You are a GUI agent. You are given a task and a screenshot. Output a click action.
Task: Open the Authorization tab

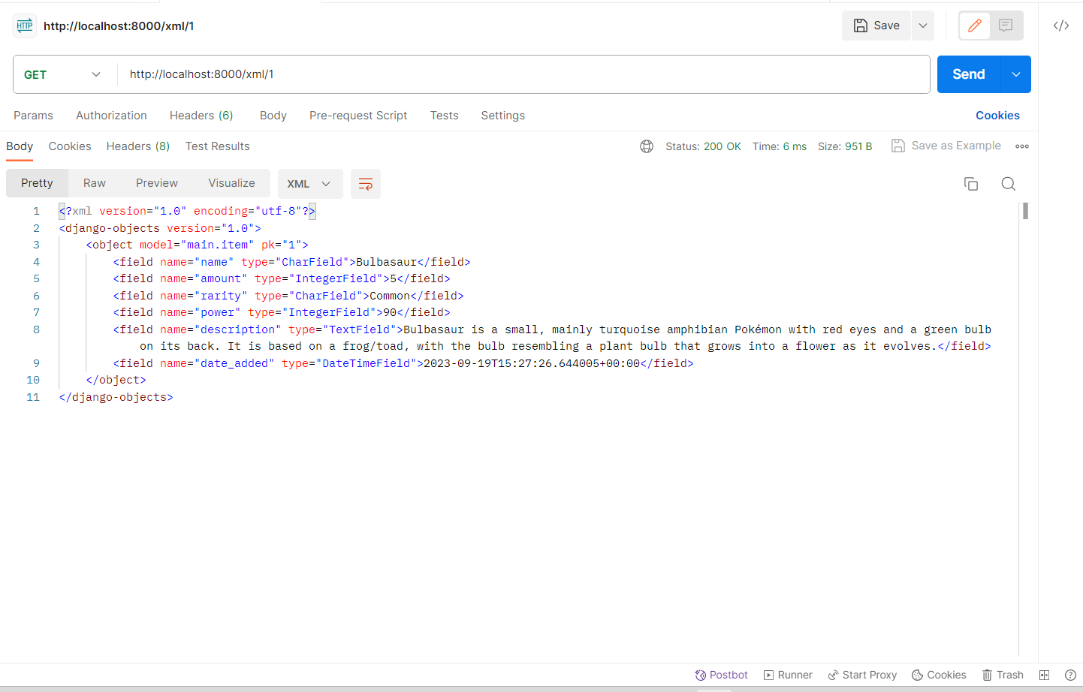point(111,116)
